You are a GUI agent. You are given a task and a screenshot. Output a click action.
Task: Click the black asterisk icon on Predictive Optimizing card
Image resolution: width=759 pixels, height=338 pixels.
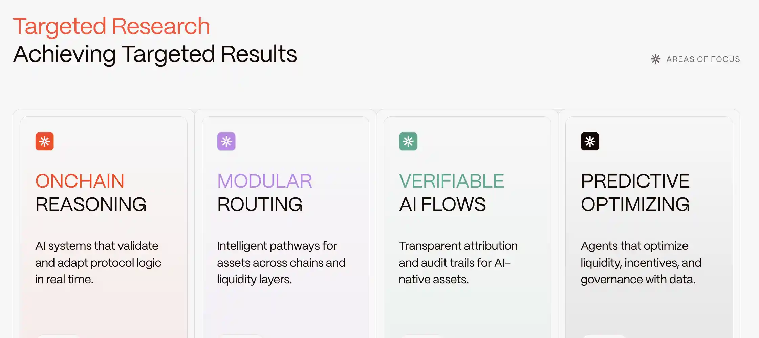pyautogui.click(x=590, y=141)
